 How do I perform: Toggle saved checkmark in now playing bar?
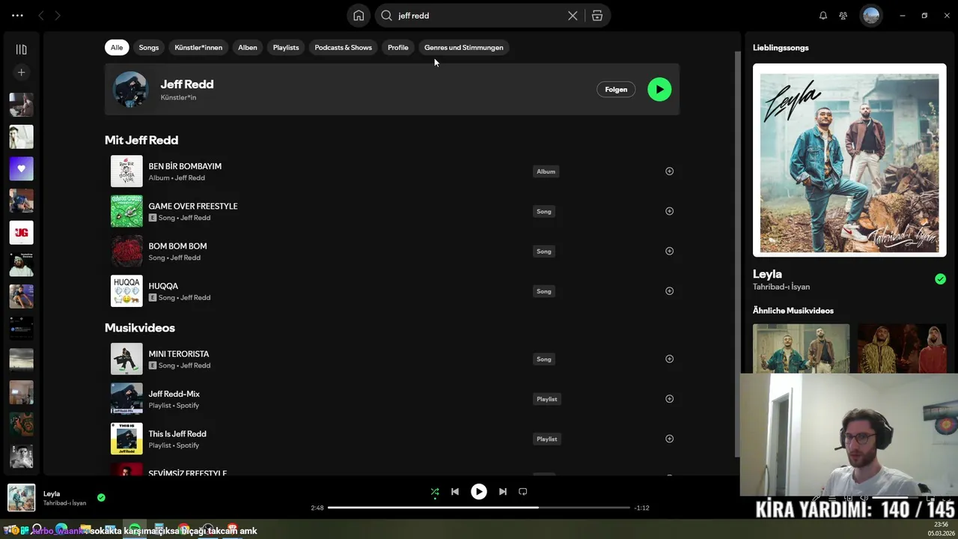[101, 497]
